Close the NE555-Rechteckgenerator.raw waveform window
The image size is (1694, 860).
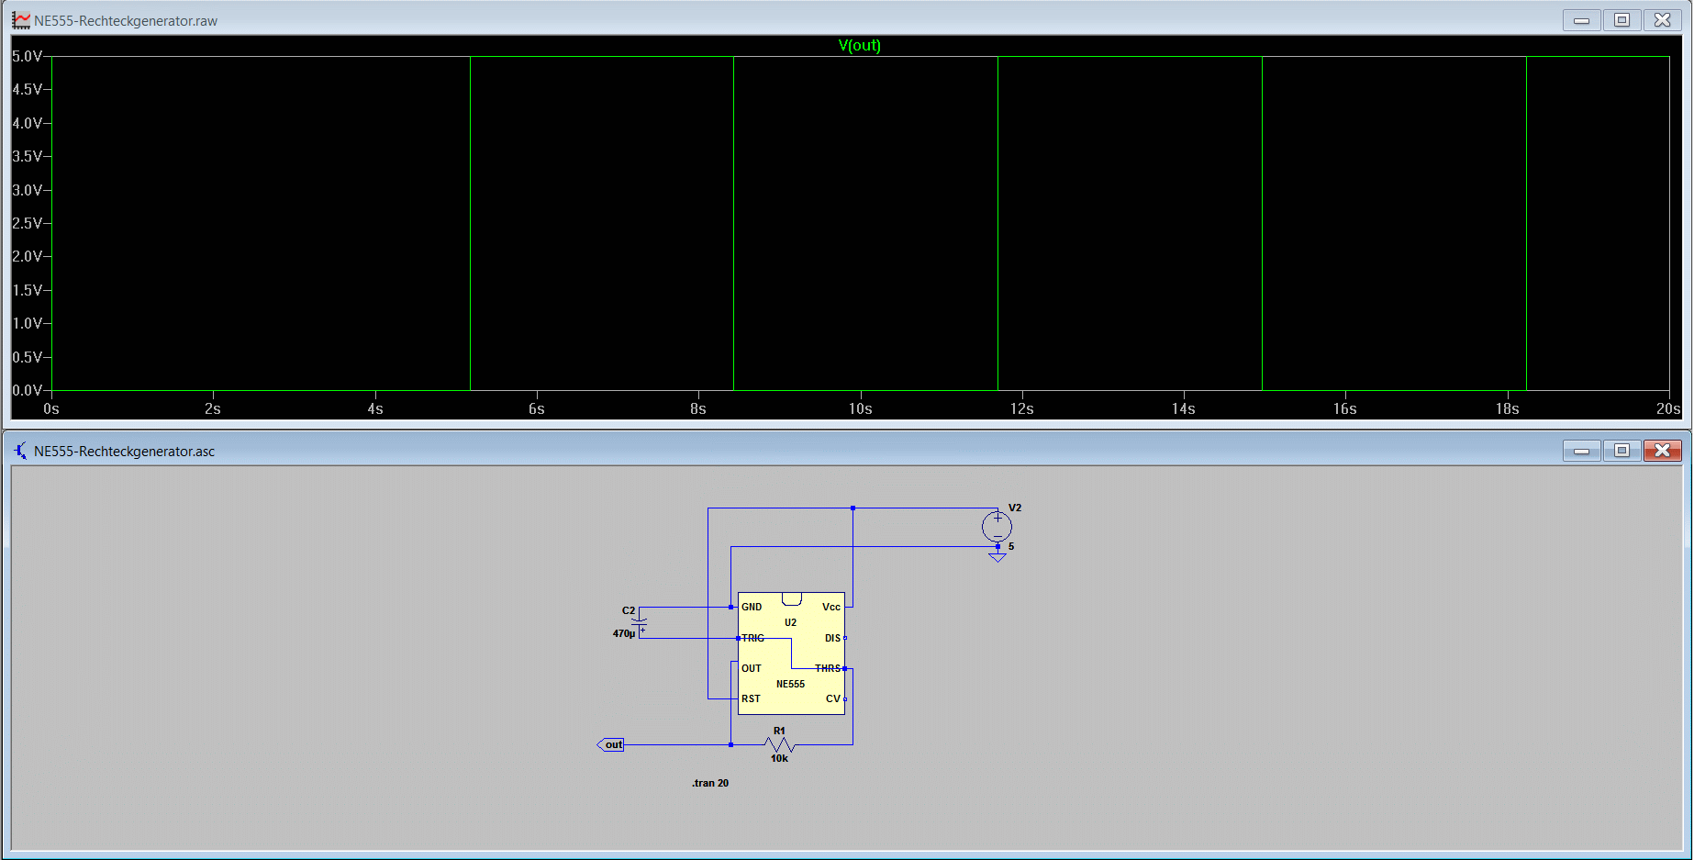point(1662,20)
